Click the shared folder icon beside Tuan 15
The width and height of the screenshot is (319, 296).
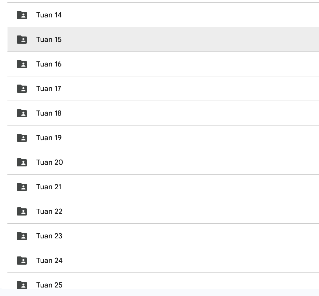(22, 40)
